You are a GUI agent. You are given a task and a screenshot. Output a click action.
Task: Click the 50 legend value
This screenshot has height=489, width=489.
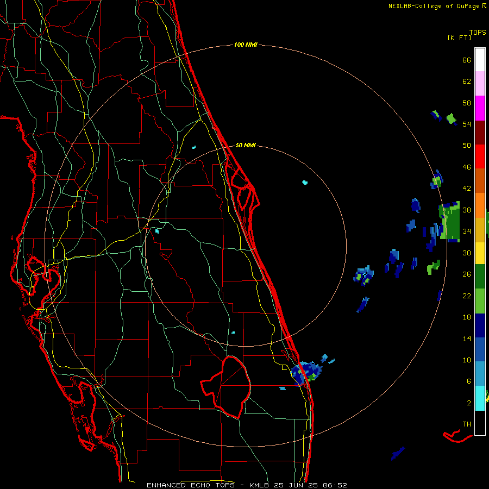(x=467, y=145)
